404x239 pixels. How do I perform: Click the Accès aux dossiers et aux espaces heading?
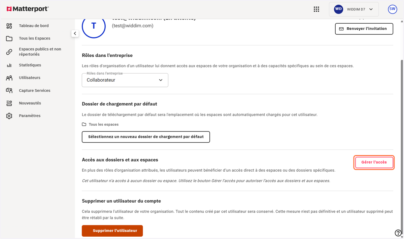point(120,160)
